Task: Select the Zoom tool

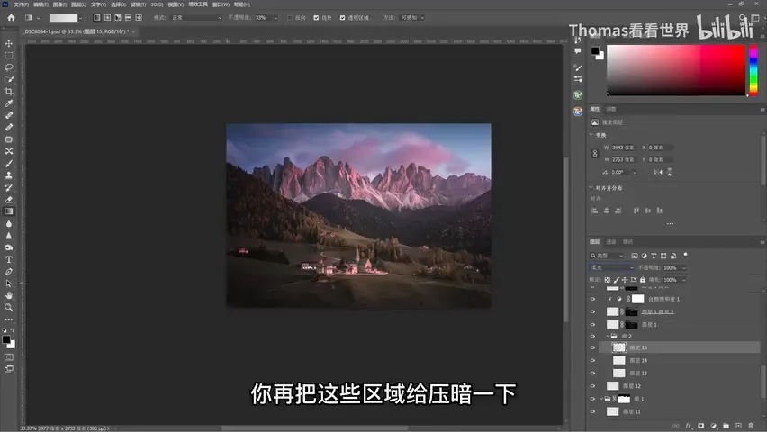Action: 9,307
